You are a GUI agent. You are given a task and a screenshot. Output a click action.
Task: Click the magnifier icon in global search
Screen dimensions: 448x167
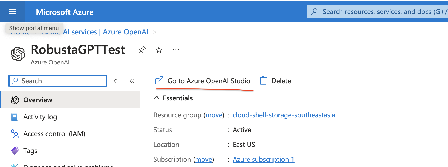point(314,12)
